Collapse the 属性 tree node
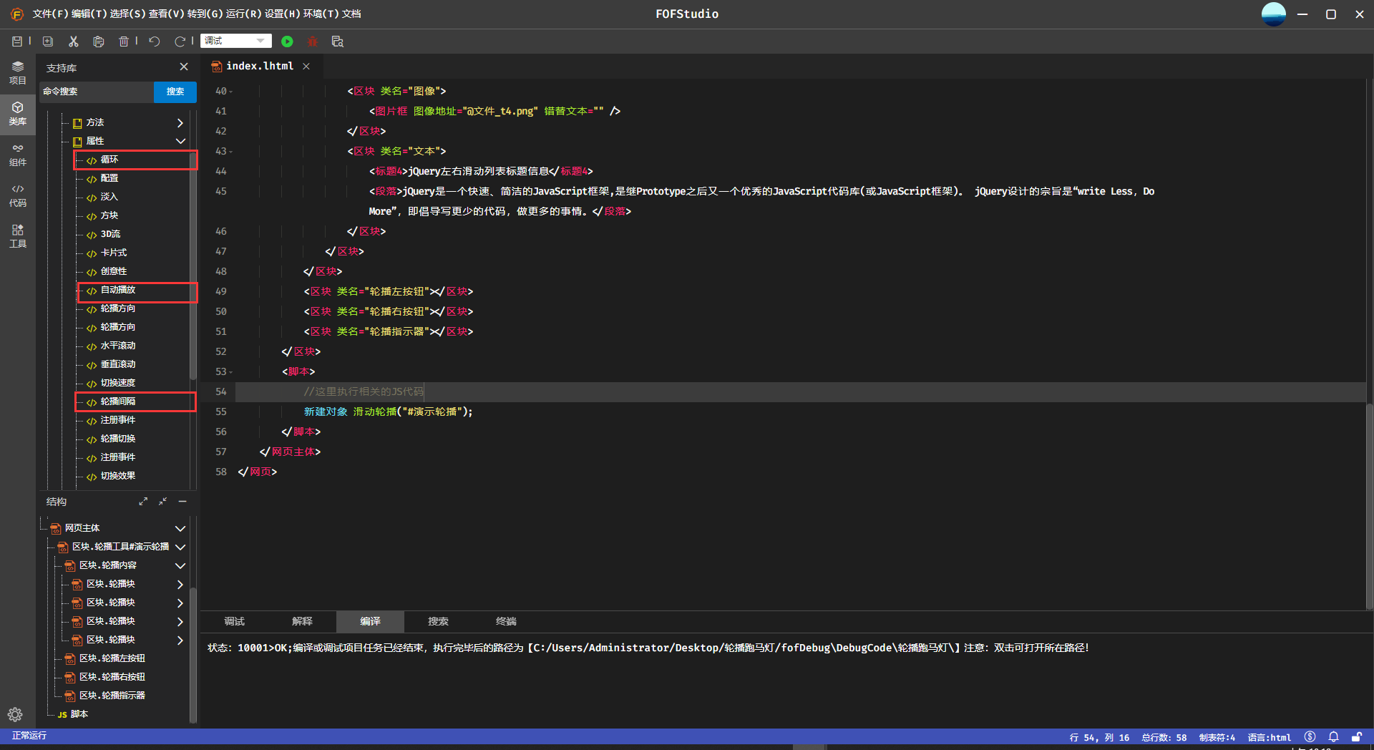 180,141
